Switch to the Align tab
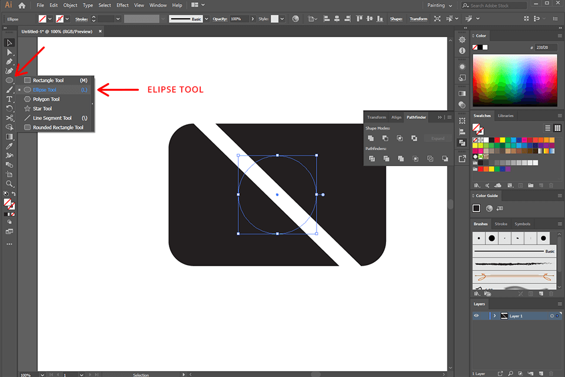 396,117
